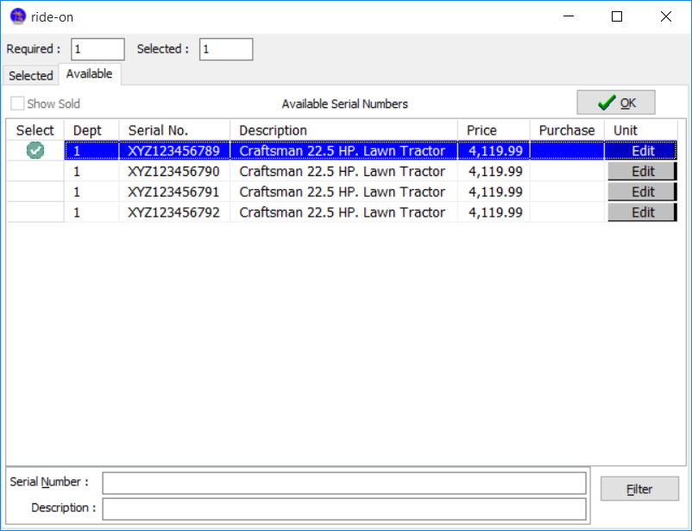
Task: Edit unit for serial XYZ123456791
Action: [x=642, y=192]
